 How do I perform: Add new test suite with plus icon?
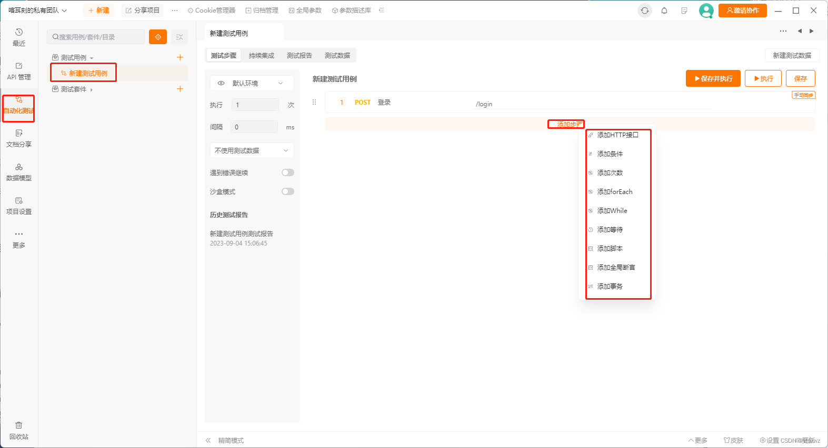pyautogui.click(x=180, y=89)
